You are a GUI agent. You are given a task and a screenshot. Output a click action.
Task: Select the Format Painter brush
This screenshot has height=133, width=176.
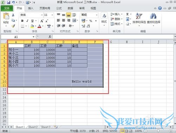point(13,26)
